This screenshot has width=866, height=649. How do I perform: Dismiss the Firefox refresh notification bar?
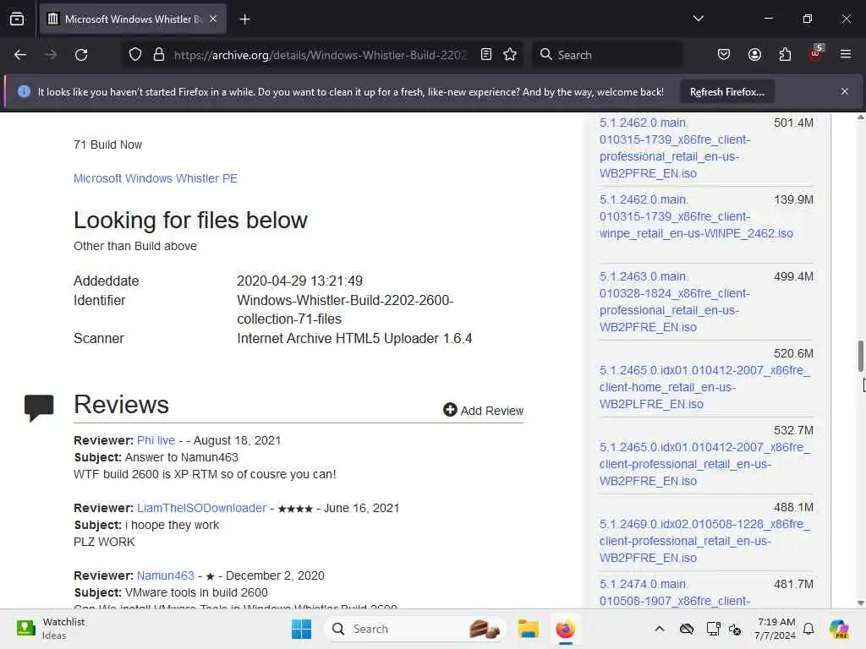pos(845,91)
